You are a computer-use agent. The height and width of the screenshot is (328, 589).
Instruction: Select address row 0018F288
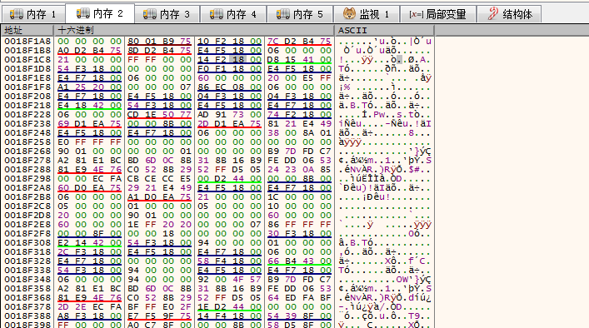[x=27, y=169]
